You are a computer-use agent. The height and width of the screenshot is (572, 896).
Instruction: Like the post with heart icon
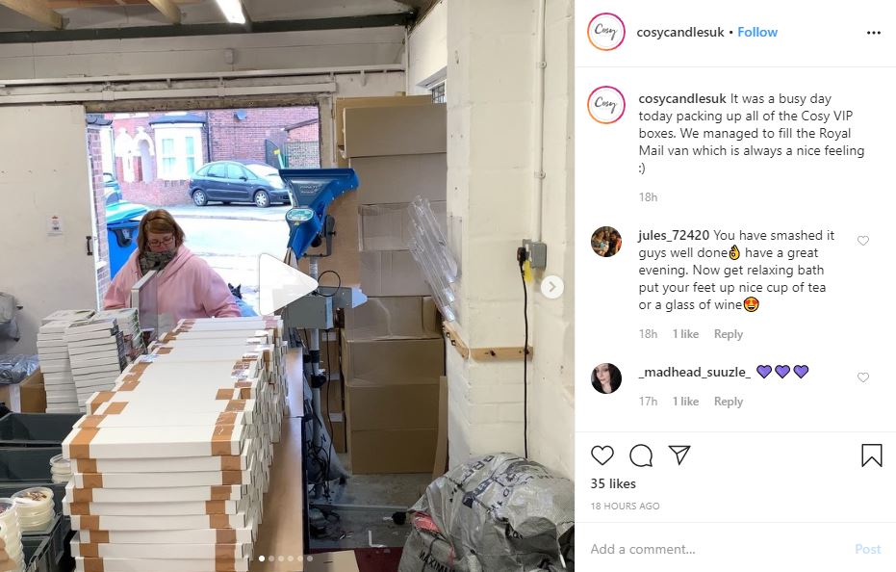[602, 455]
